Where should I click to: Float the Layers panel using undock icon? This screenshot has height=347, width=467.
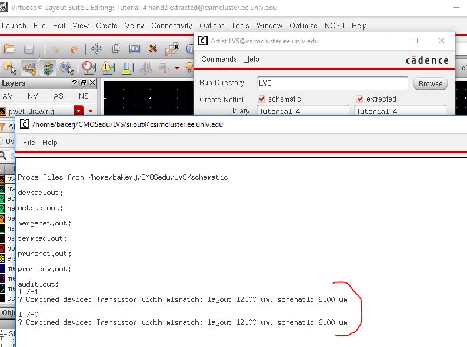click(84, 83)
